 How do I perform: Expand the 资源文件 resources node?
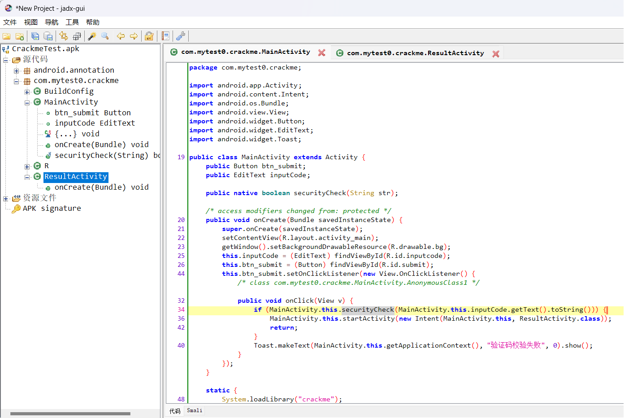point(6,198)
